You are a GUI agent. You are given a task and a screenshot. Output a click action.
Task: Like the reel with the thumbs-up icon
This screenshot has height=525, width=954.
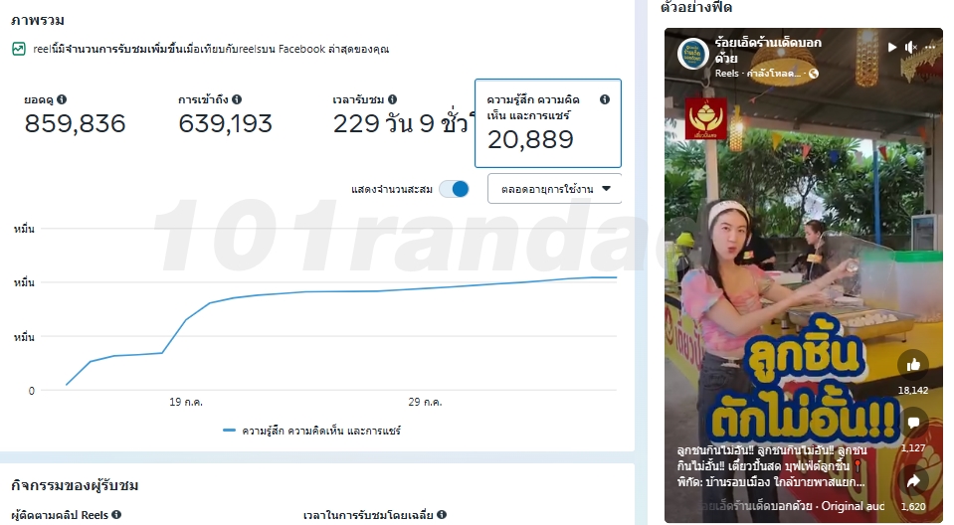[913, 365]
